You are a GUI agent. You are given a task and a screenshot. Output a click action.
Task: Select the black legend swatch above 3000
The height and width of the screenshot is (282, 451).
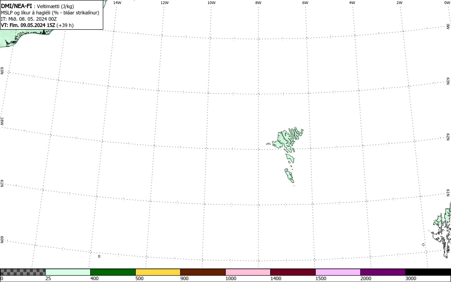428,272
